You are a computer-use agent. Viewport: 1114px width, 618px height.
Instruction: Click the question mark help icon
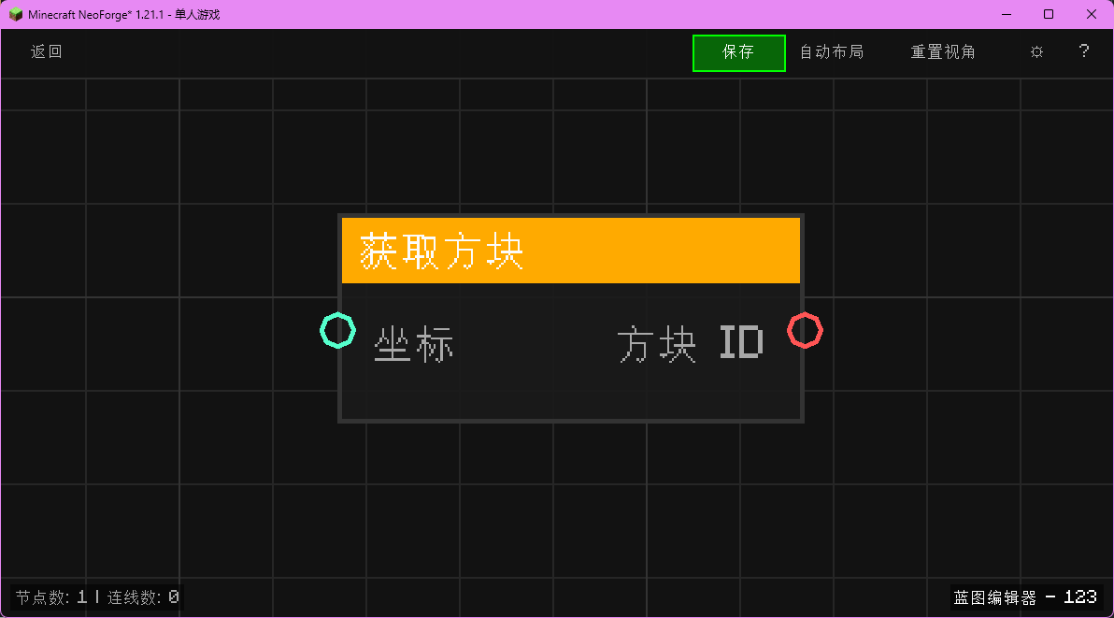pos(1084,51)
